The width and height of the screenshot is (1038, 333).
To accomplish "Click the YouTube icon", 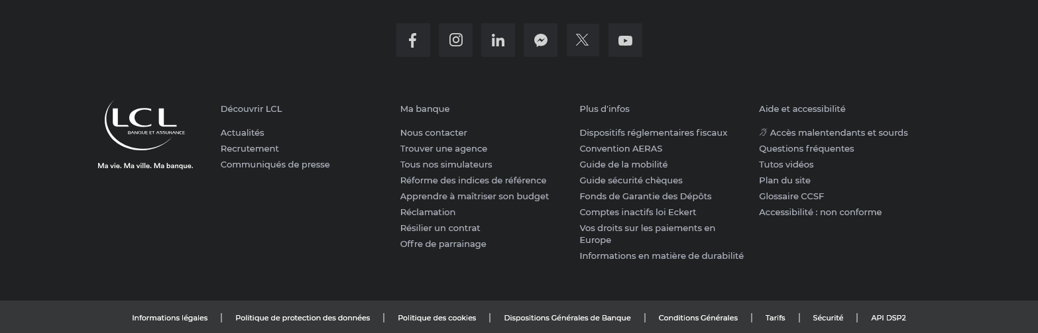I will pos(625,40).
